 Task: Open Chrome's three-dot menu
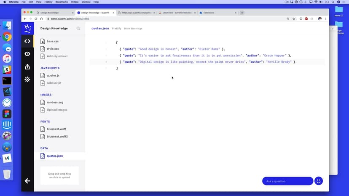[325, 19]
